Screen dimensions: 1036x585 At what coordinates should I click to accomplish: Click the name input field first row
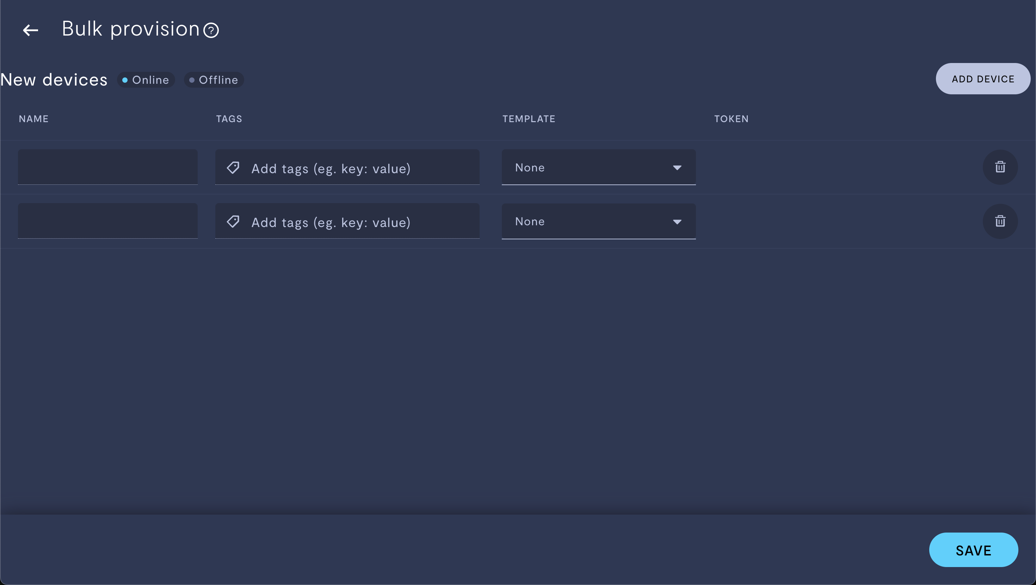[108, 166]
